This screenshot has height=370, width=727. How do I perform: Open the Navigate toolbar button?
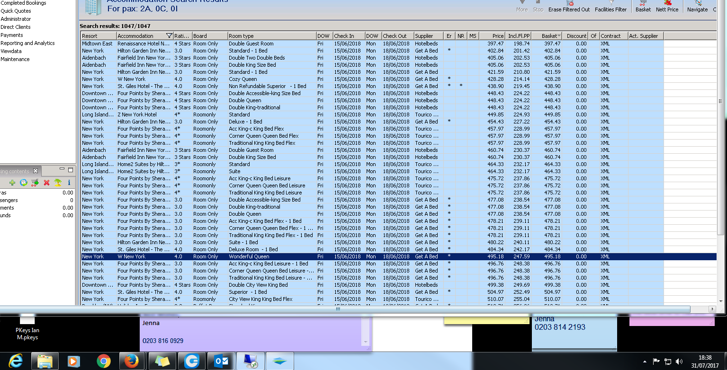click(x=697, y=6)
